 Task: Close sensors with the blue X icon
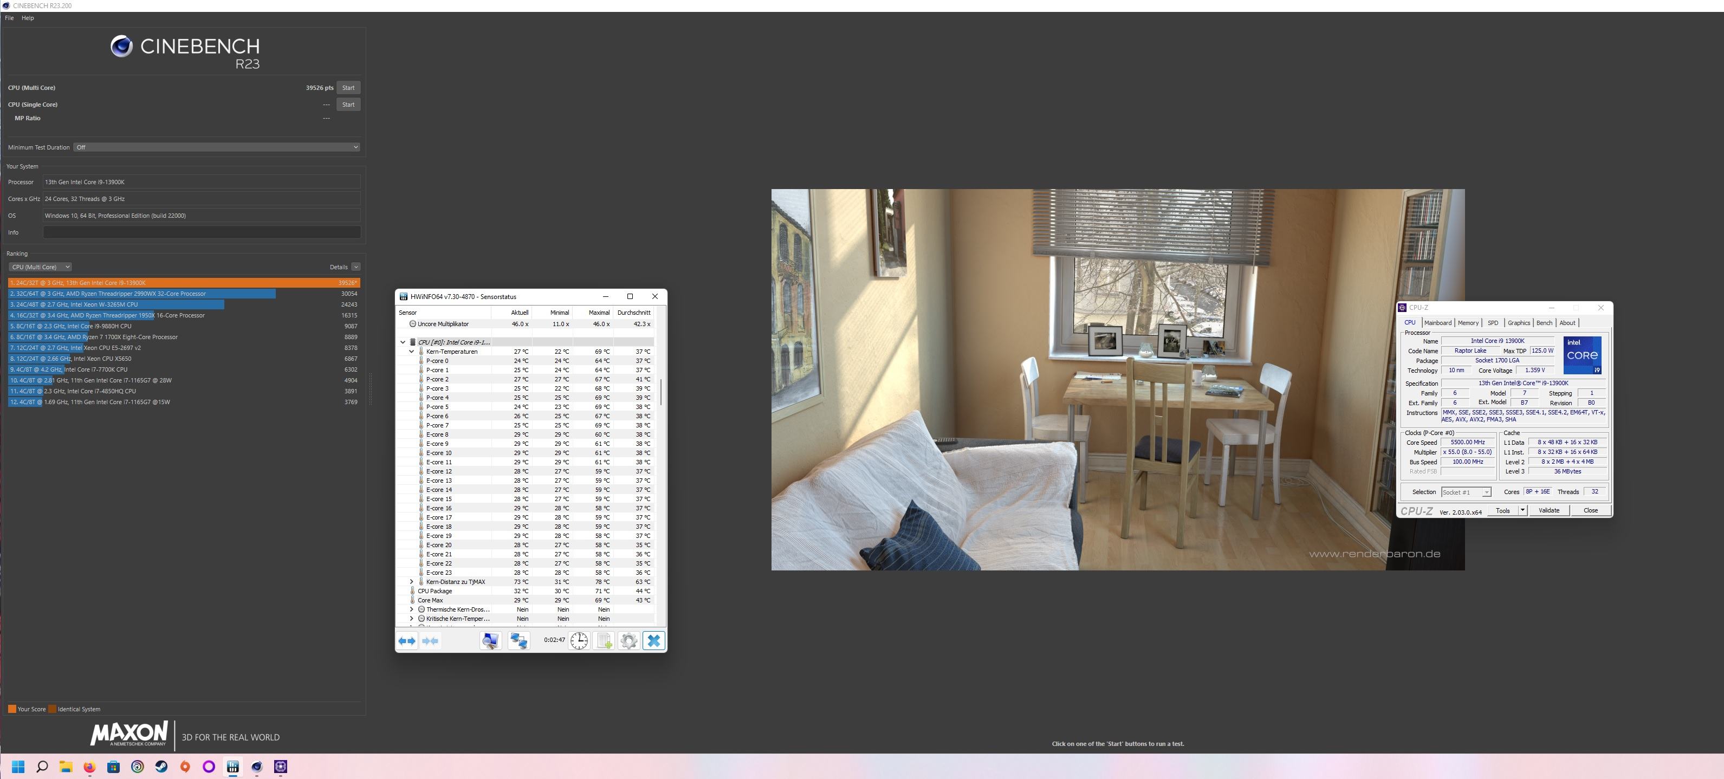[654, 640]
